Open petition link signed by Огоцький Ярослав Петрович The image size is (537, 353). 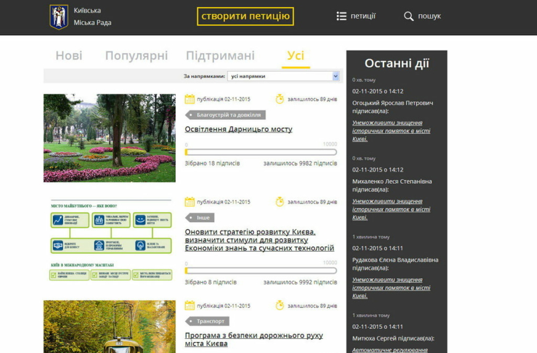point(391,131)
